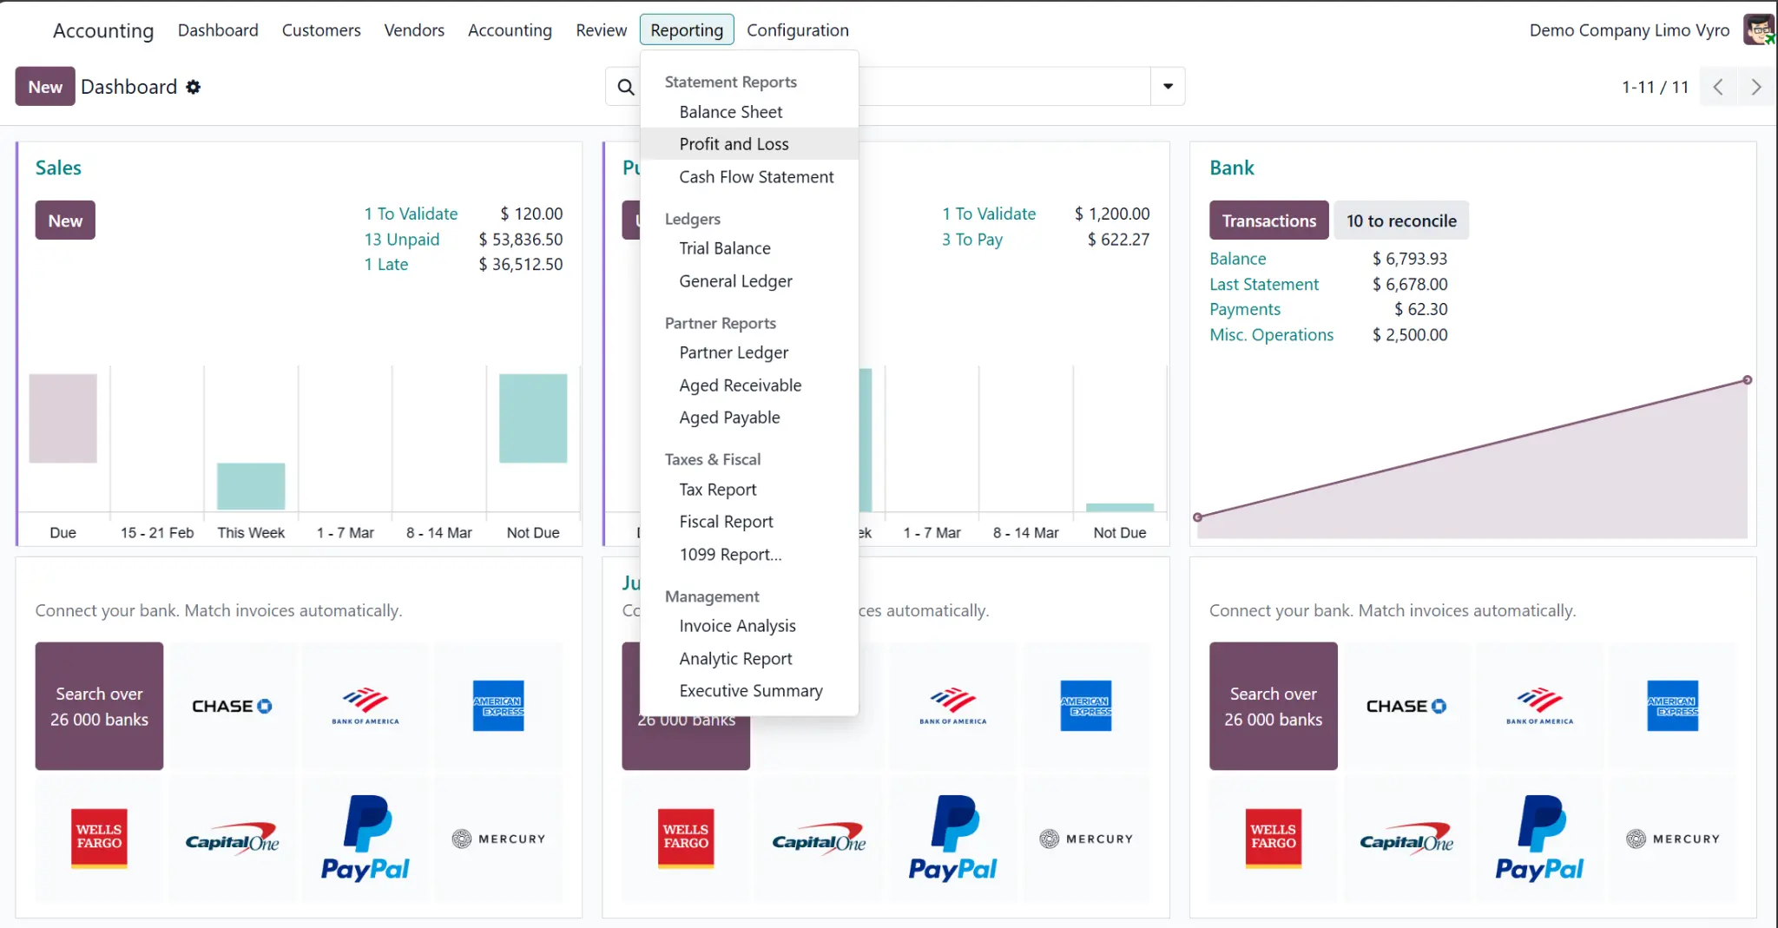Go to the next page of records

pyautogui.click(x=1758, y=86)
